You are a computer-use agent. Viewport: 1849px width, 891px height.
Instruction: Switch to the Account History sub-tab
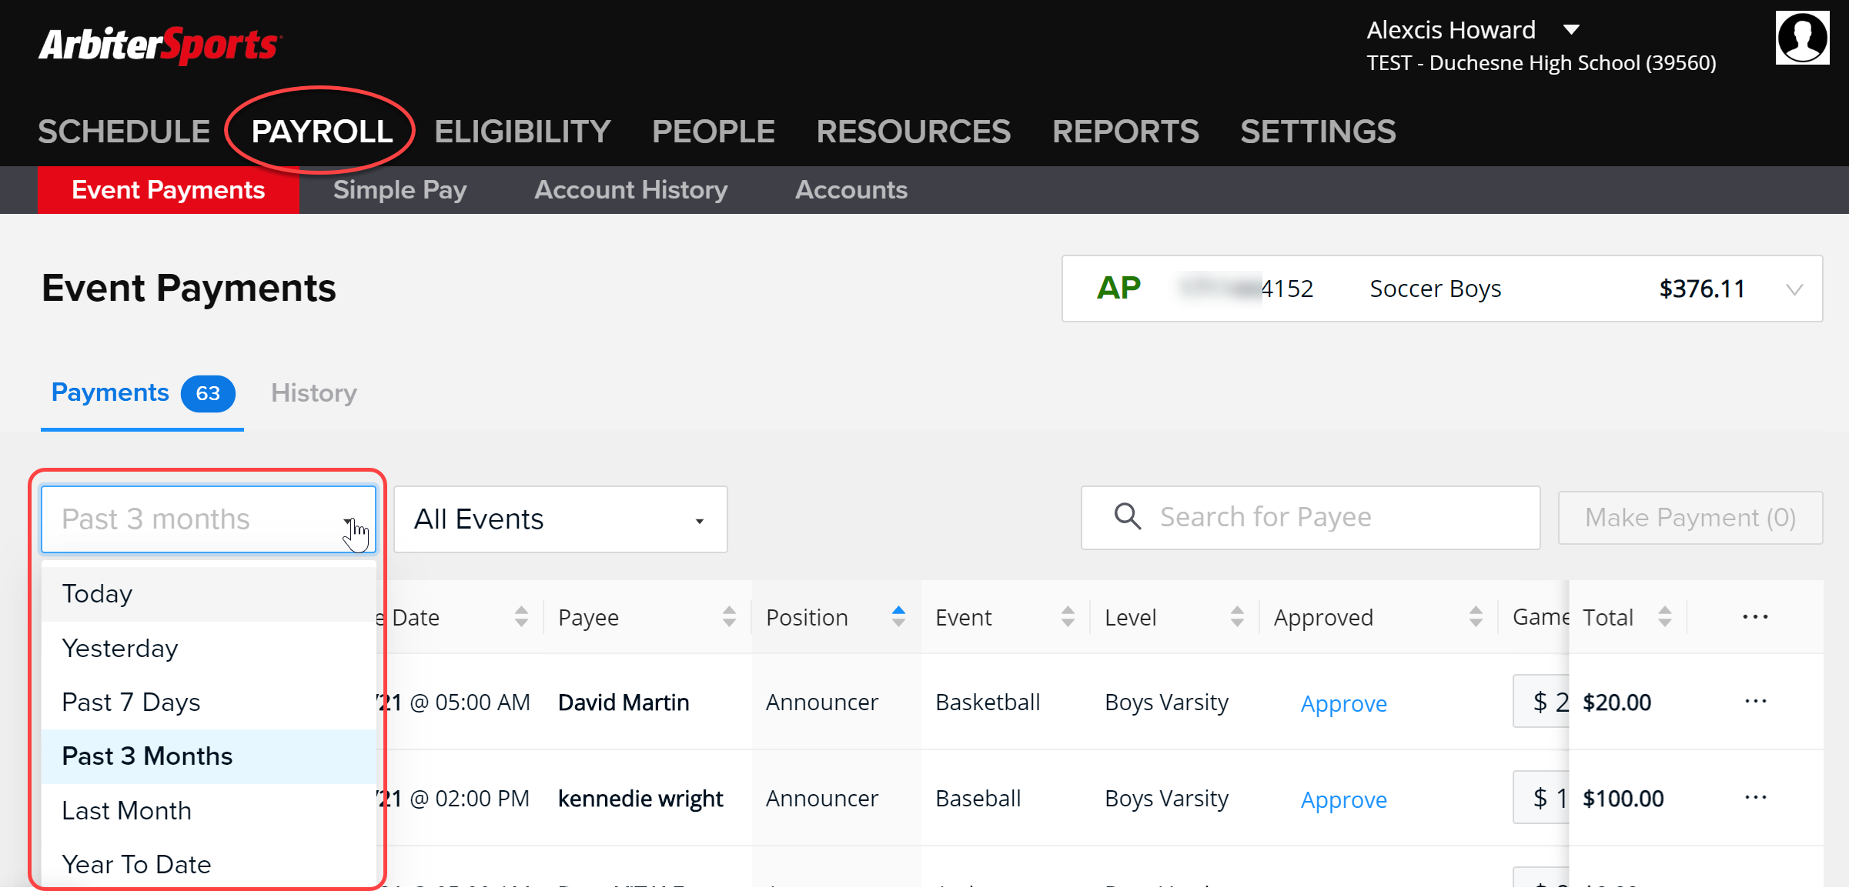630,190
